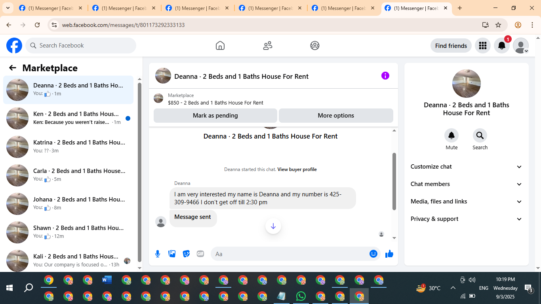Open Shawn's conversation
The height and width of the screenshot is (304, 541).
(x=69, y=232)
